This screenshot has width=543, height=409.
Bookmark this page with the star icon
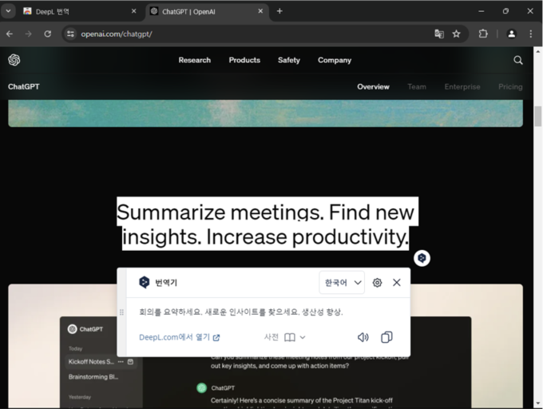pos(457,34)
